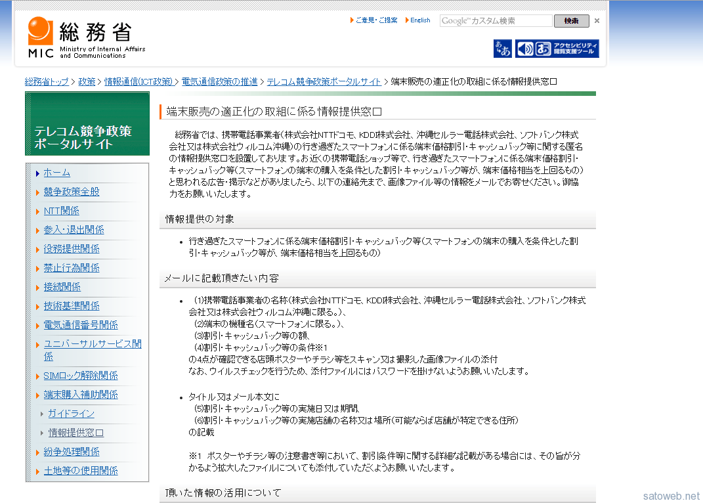The width and height of the screenshot is (703, 503).
Task: Open the 情報提供窓口 sub-item
Action: (x=76, y=433)
